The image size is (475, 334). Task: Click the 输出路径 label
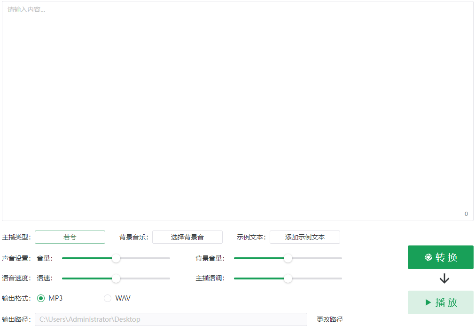[x=16, y=319]
